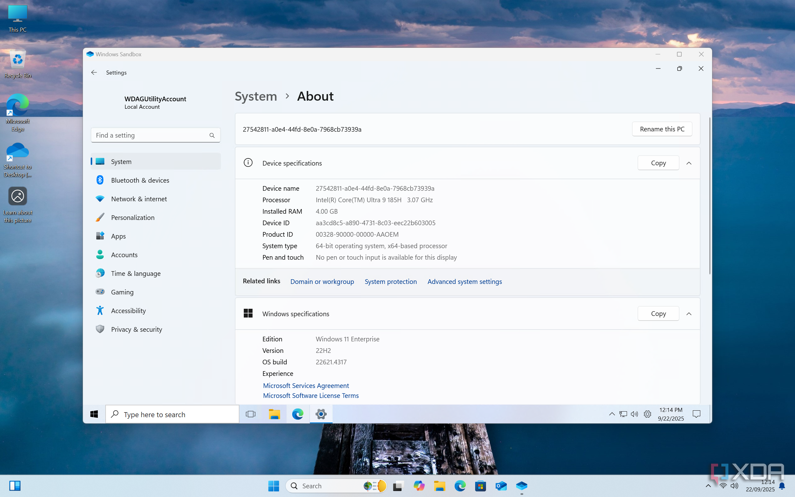Click Windows Sandbox icon on host taskbar
The height and width of the screenshot is (497, 795).
click(x=522, y=486)
